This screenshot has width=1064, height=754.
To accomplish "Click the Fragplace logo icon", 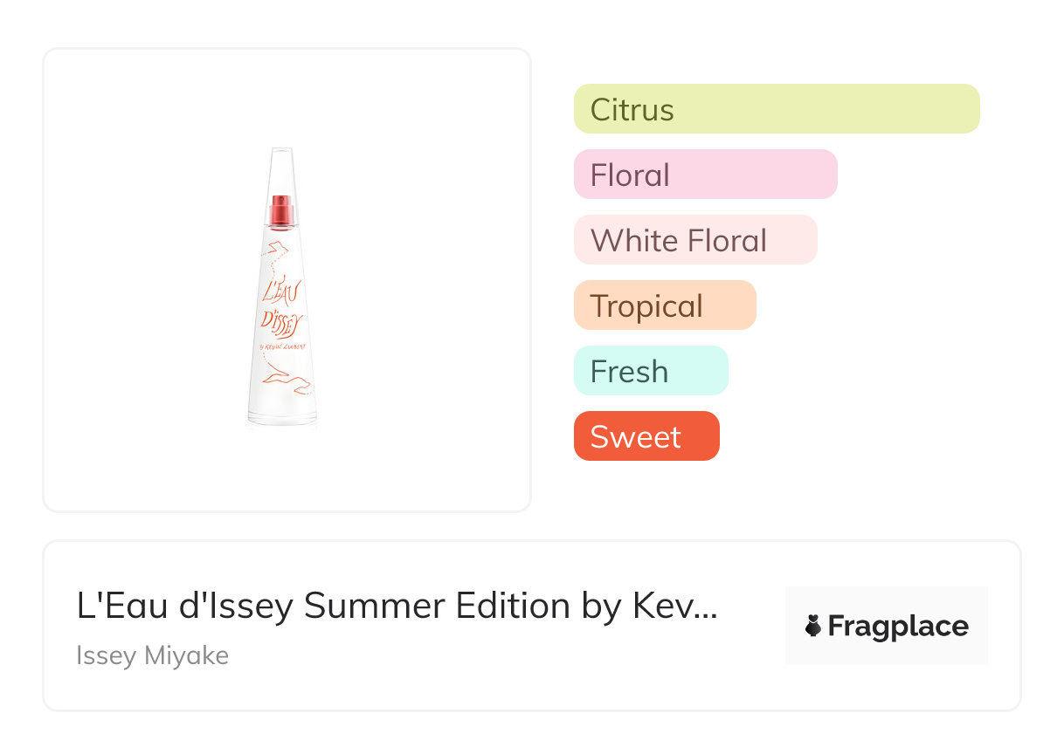I will [x=813, y=626].
